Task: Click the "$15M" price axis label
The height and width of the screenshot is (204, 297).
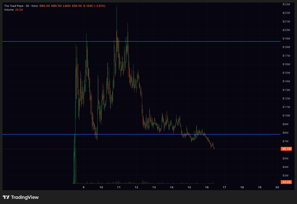Action: pyautogui.click(x=286, y=73)
